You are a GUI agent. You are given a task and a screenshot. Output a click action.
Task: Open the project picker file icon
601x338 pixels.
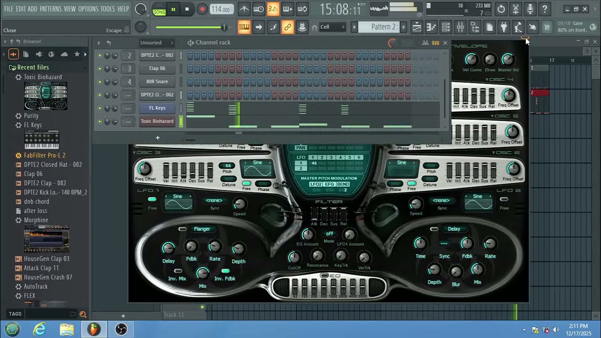(489, 27)
